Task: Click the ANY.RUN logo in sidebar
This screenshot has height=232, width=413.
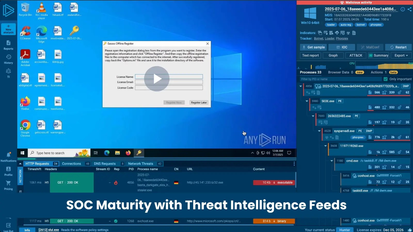Action: coord(9,10)
